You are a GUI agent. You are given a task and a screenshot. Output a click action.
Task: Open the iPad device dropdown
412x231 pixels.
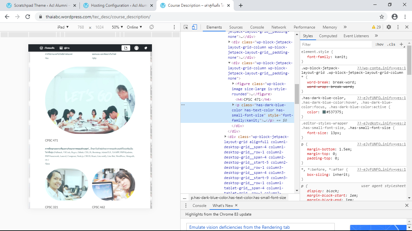(63, 27)
